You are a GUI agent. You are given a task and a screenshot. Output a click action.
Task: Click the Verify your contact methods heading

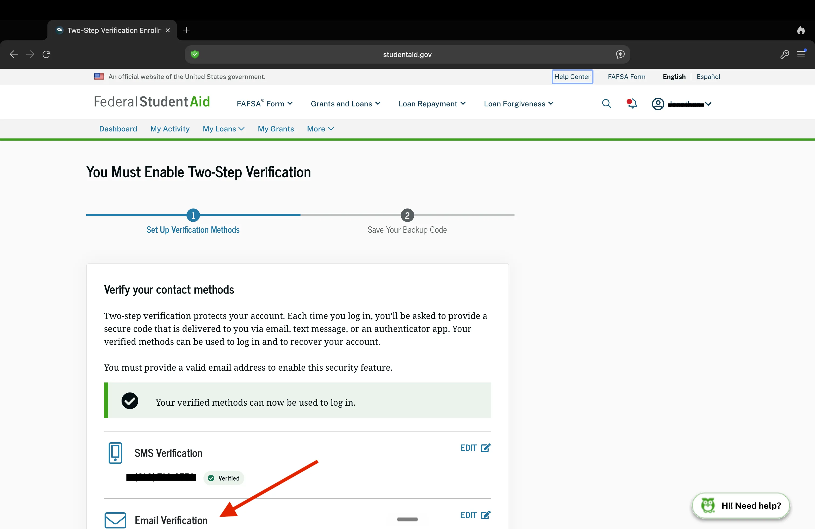point(169,290)
